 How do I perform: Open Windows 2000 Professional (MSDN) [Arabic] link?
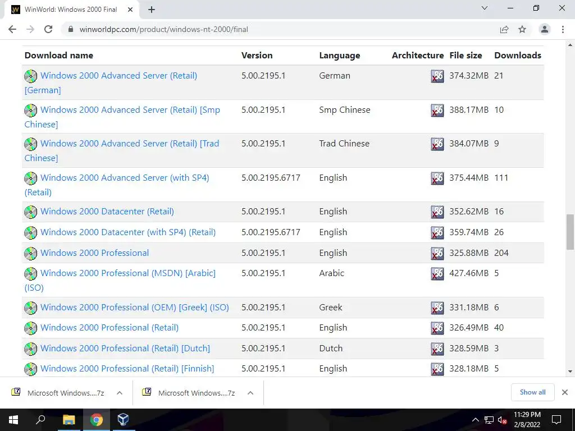click(120, 280)
